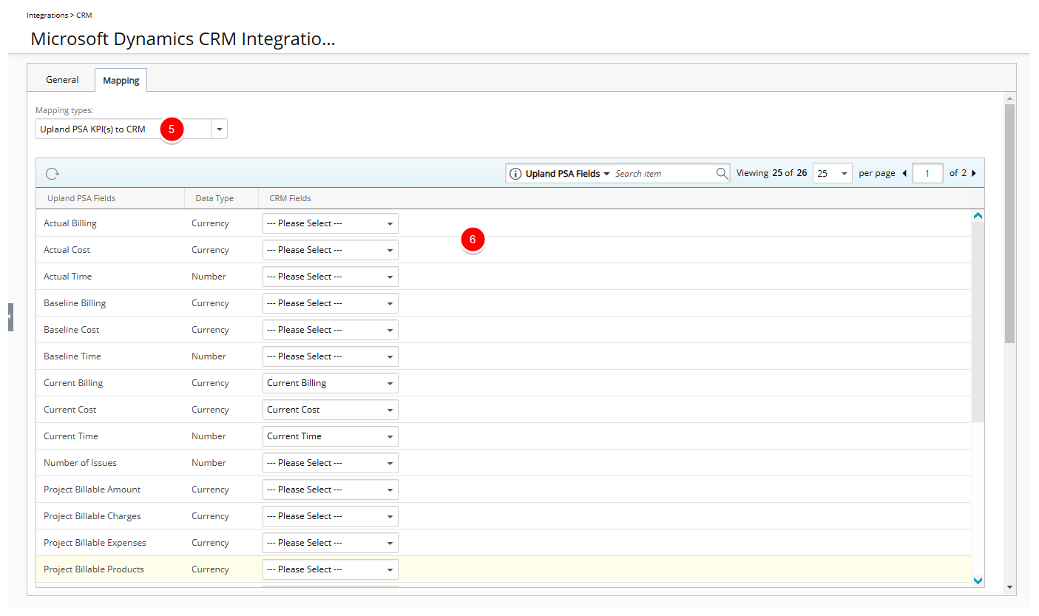Click Number data type in Baseline Time row

point(209,356)
